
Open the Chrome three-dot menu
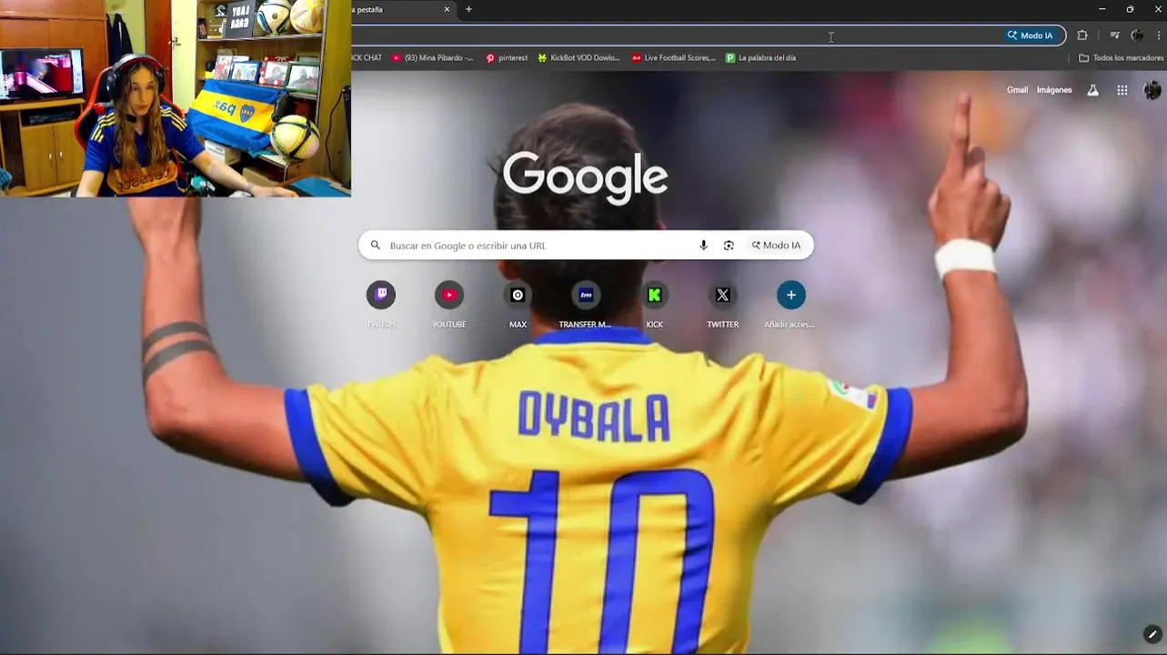click(x=1158, y=35)
